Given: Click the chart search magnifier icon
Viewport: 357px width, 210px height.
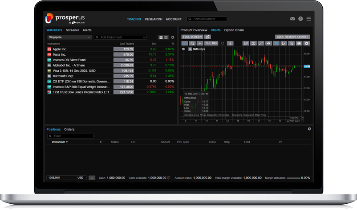Looking at the screenshot, I should click(192, 43).
